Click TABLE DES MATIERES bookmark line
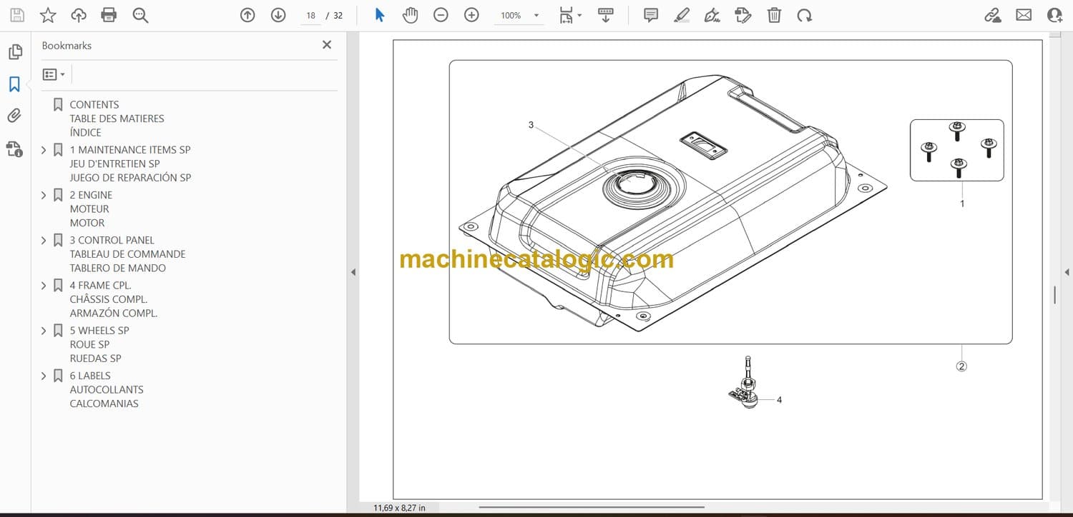Screen dimensions: 1073x517 [x=117, y=119]
